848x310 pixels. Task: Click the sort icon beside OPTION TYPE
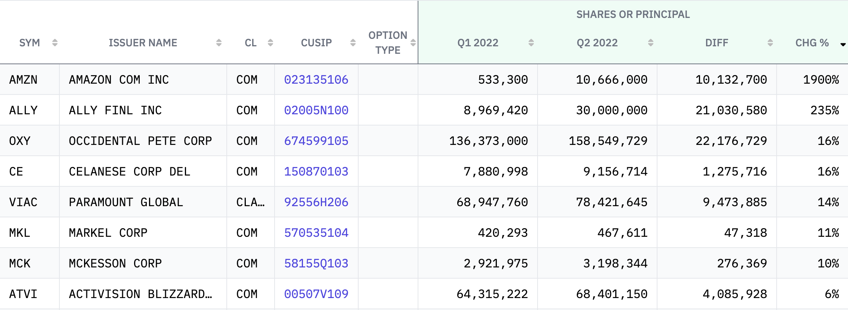413,43
